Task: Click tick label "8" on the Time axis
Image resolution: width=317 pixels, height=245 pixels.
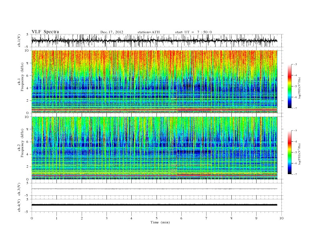Action: pyautogui.click(x=231, y=218)
